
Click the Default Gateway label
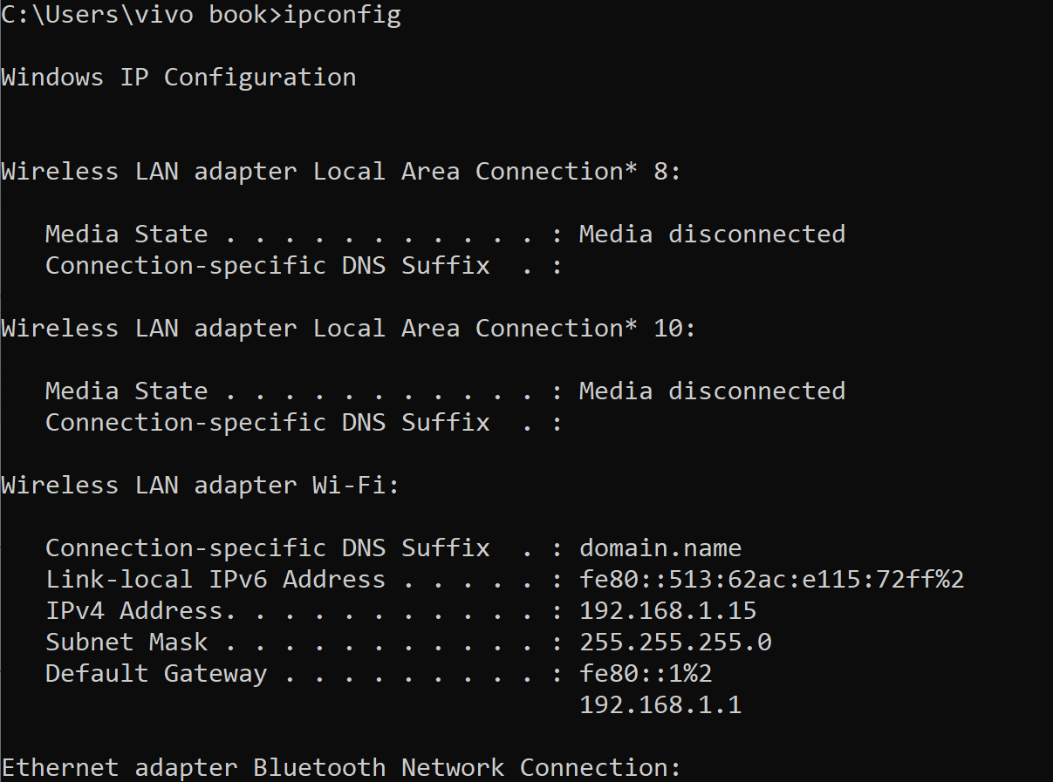coord(156,674)
